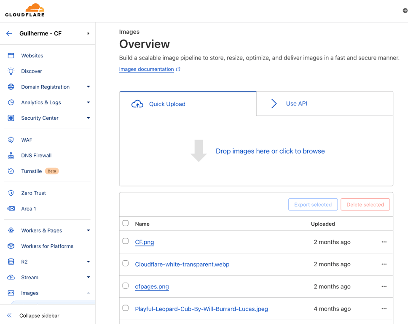Switch to the Use API tab
The width and height of the screenshot is (408, 324).
[296, 103]
